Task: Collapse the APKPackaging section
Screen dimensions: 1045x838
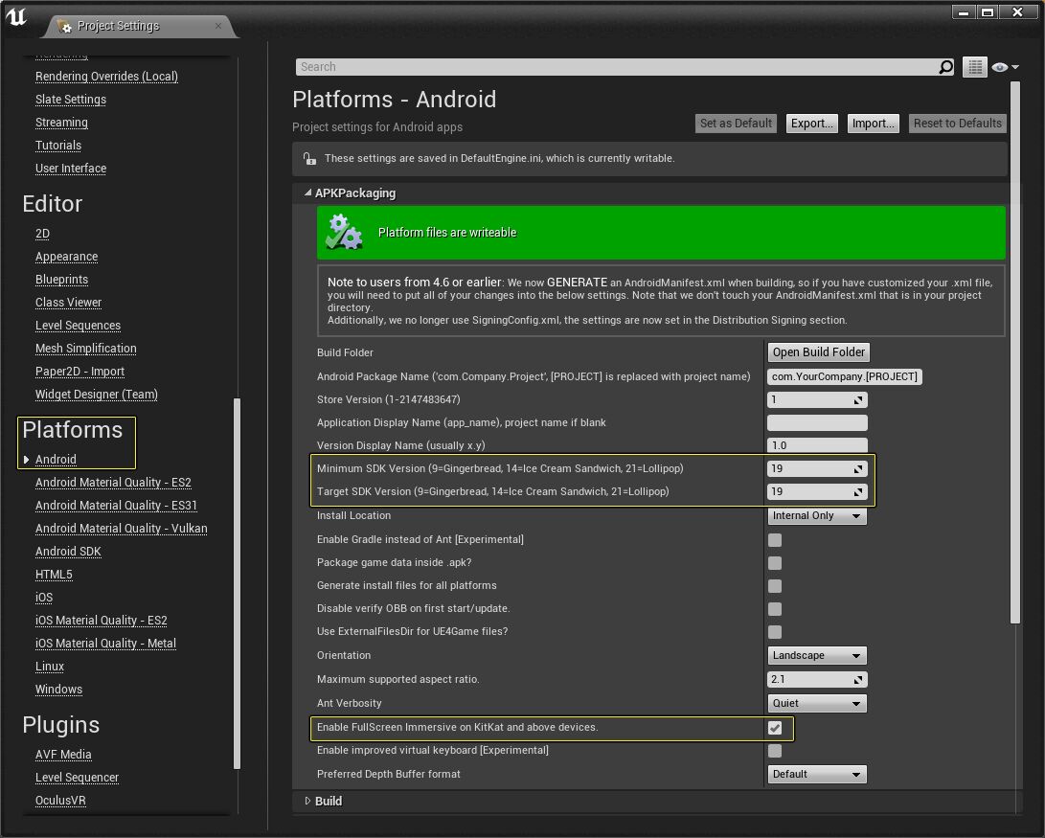Action: click(x=307, y=193)
